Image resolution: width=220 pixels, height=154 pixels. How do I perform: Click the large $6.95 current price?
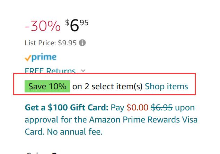[77, 25]
